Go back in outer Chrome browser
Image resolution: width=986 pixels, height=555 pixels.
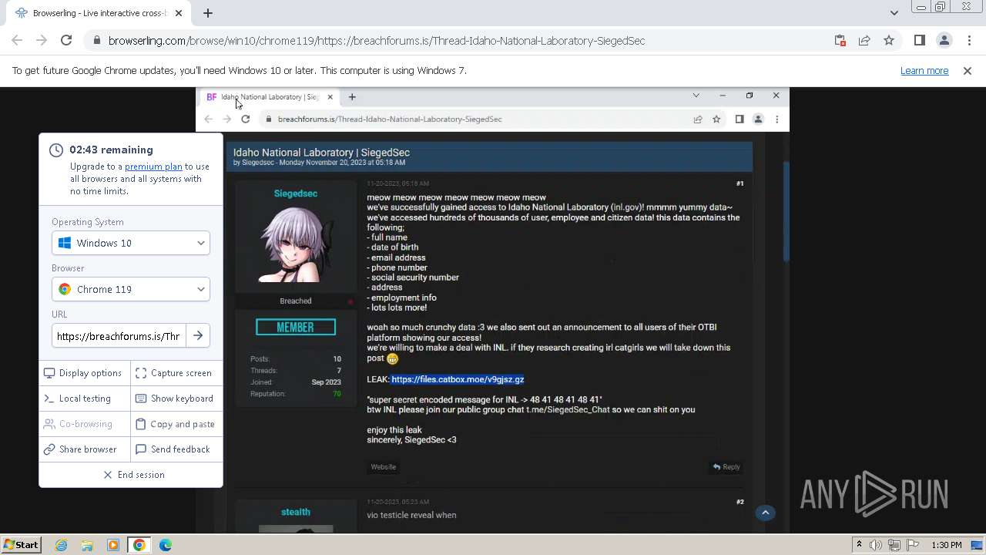coord(17,41)
